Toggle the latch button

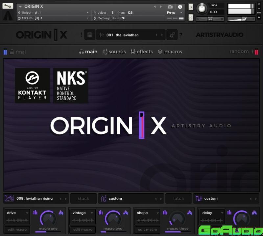pyautogui.click(x=179, y=199)
